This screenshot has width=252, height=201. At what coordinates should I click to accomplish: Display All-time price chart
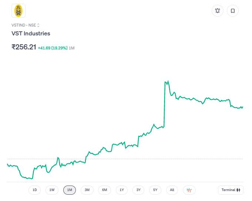(x=172, y=190)
